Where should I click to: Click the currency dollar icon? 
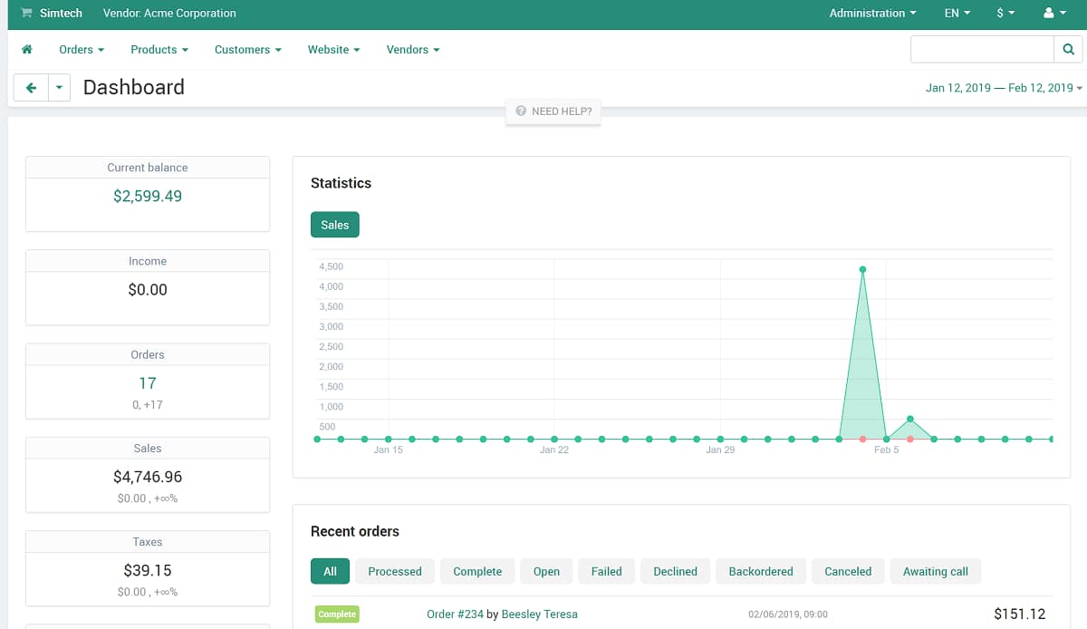(x=1004, y=14)
